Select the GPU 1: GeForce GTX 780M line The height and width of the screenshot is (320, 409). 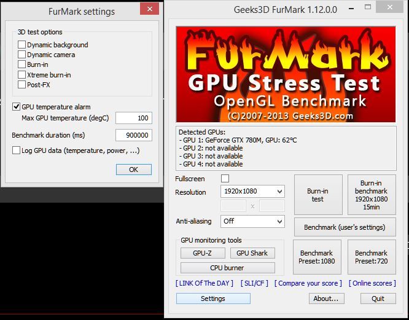point(238,140)
